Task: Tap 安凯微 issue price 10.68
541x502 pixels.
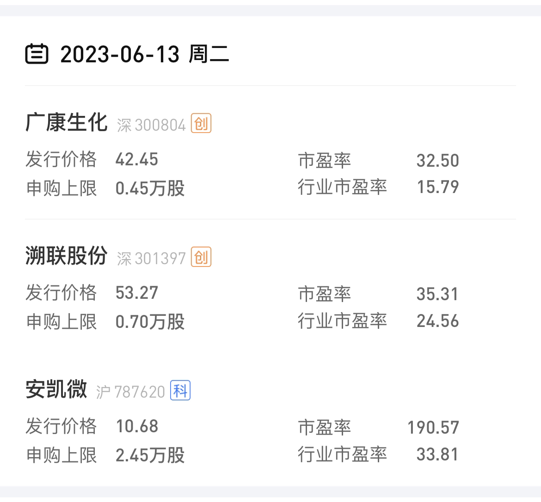Action: pos(137,426)
